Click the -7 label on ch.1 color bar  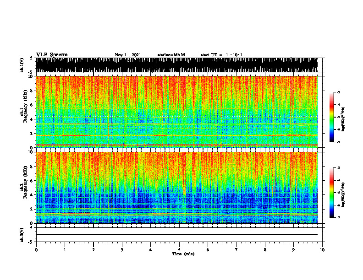(338, 142)
